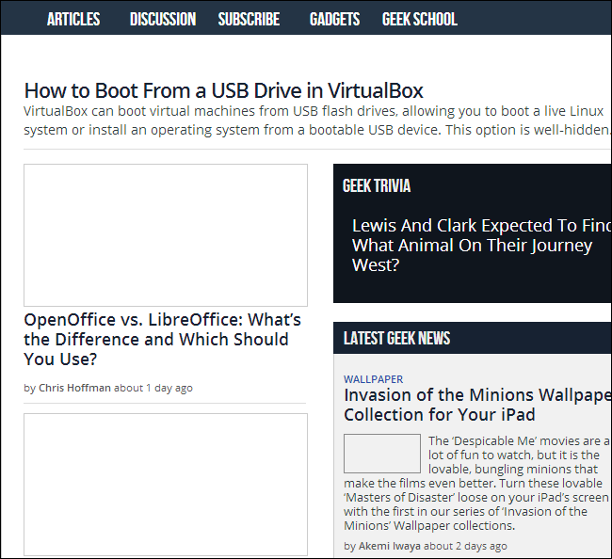This screenshot has height=559, width=612.
Task: Open the Lewis And Clark trivia question
Action: 481,246
